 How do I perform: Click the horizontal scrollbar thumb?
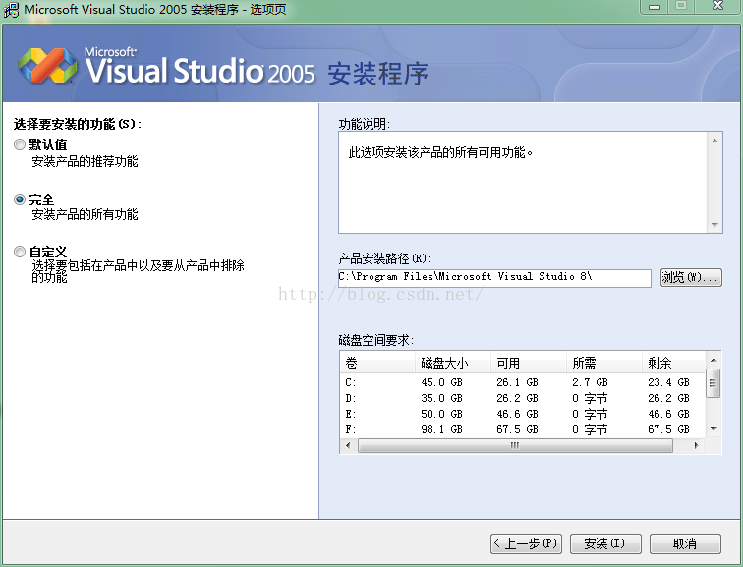[515, 445]
